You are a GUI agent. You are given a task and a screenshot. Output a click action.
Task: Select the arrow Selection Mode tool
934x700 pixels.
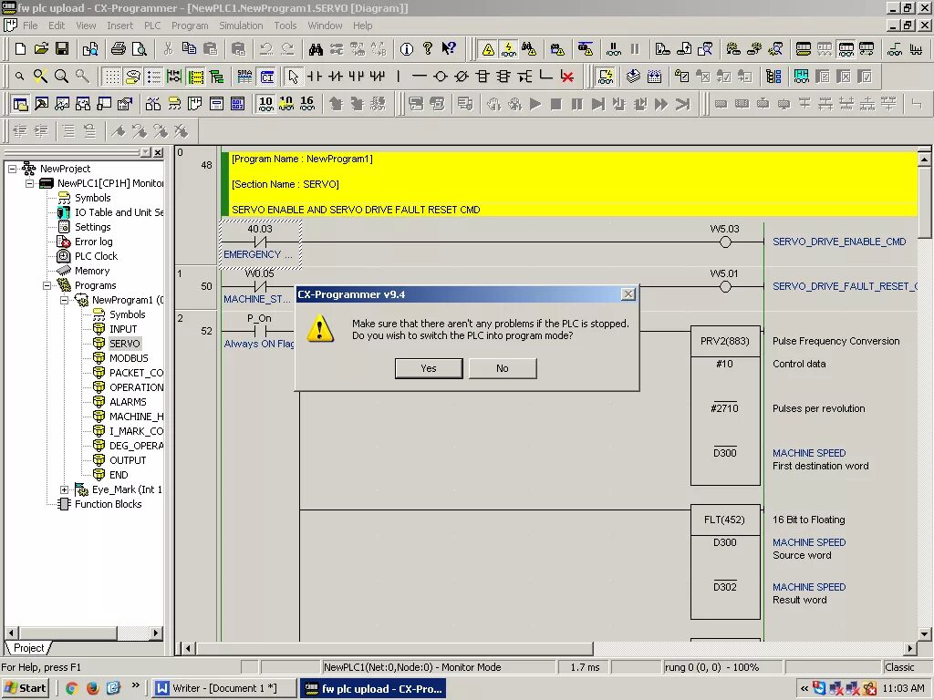coord(293,77)
